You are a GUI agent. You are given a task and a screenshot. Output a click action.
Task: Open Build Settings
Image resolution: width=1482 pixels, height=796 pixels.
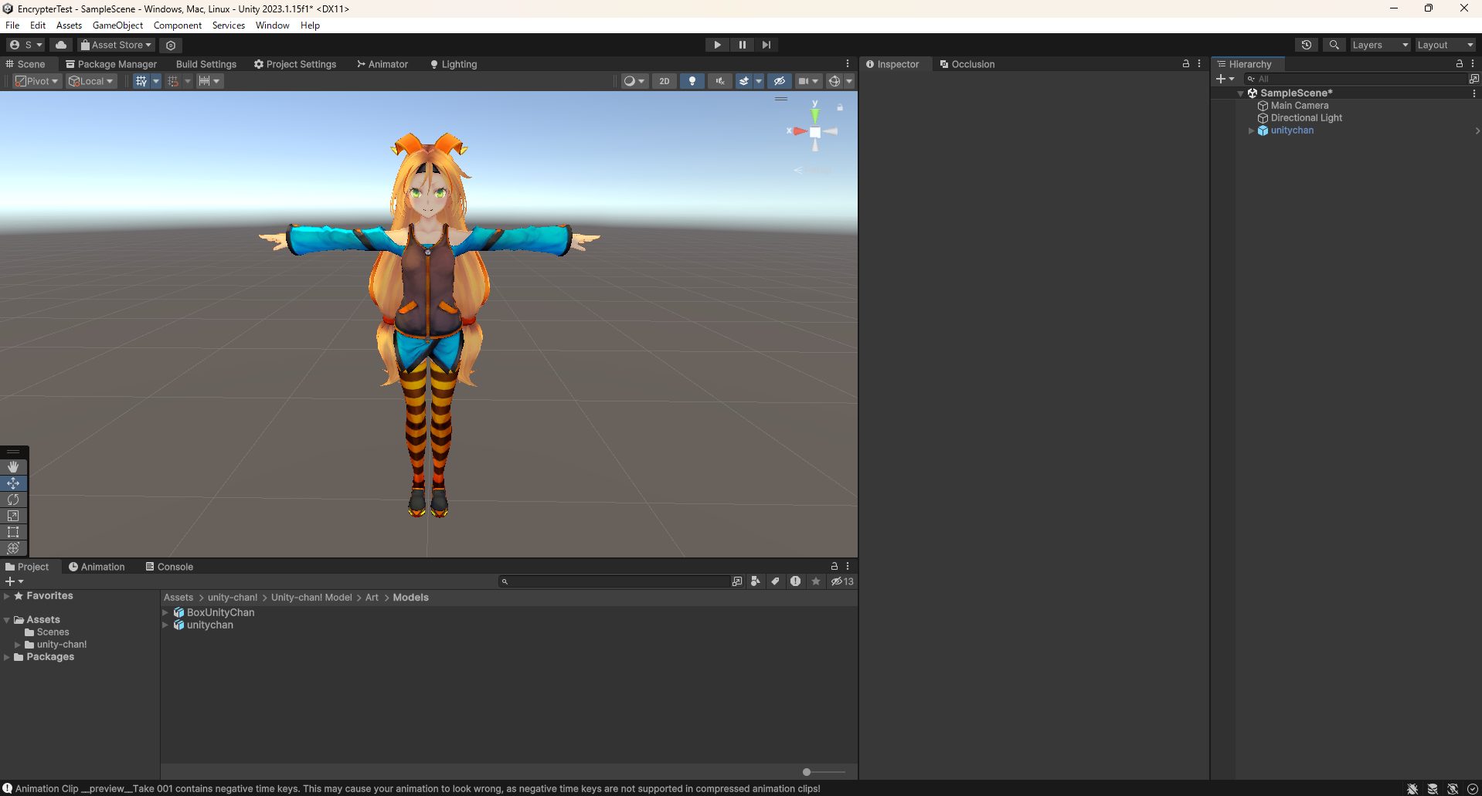(206, 64)
